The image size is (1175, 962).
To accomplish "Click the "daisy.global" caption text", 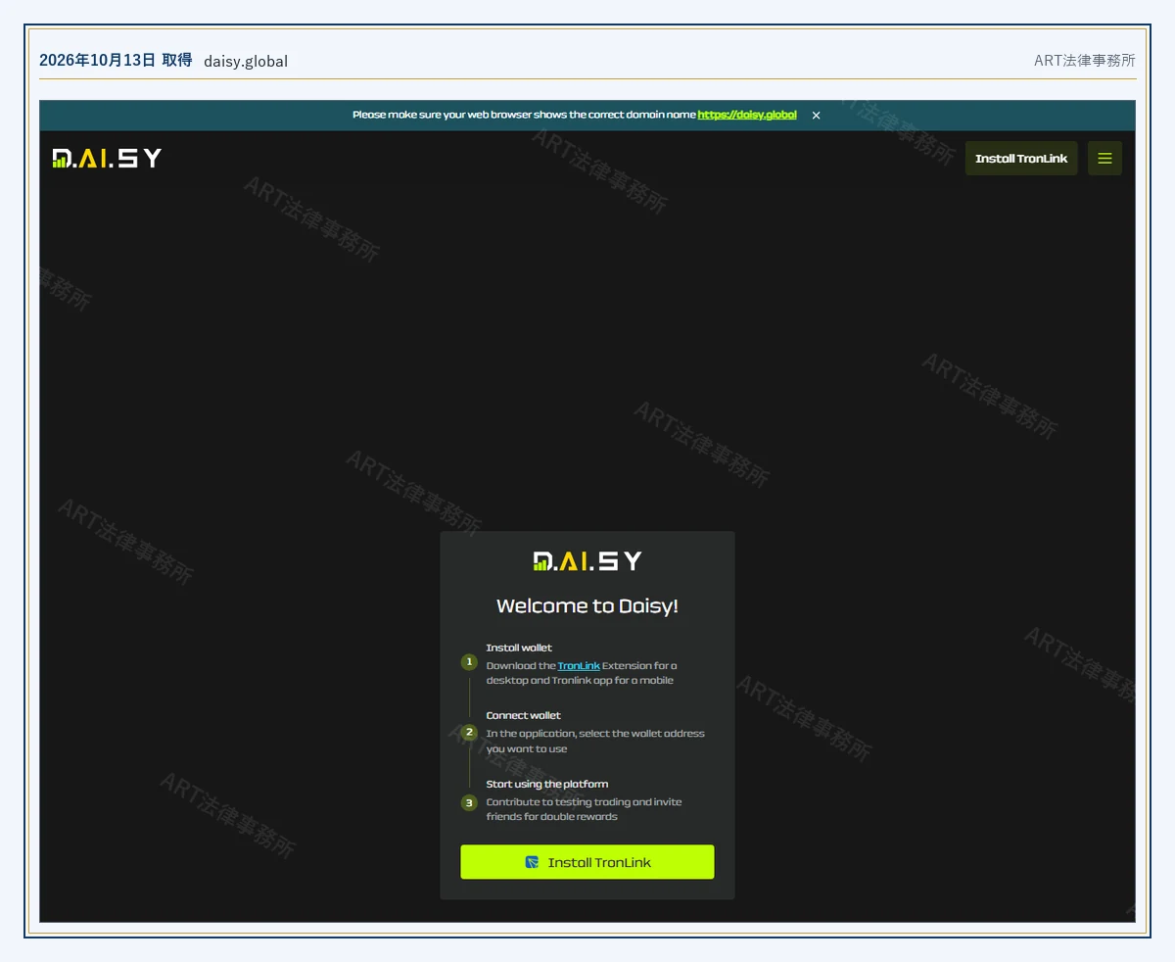I will pyautogui.click(x=246, y=61).
